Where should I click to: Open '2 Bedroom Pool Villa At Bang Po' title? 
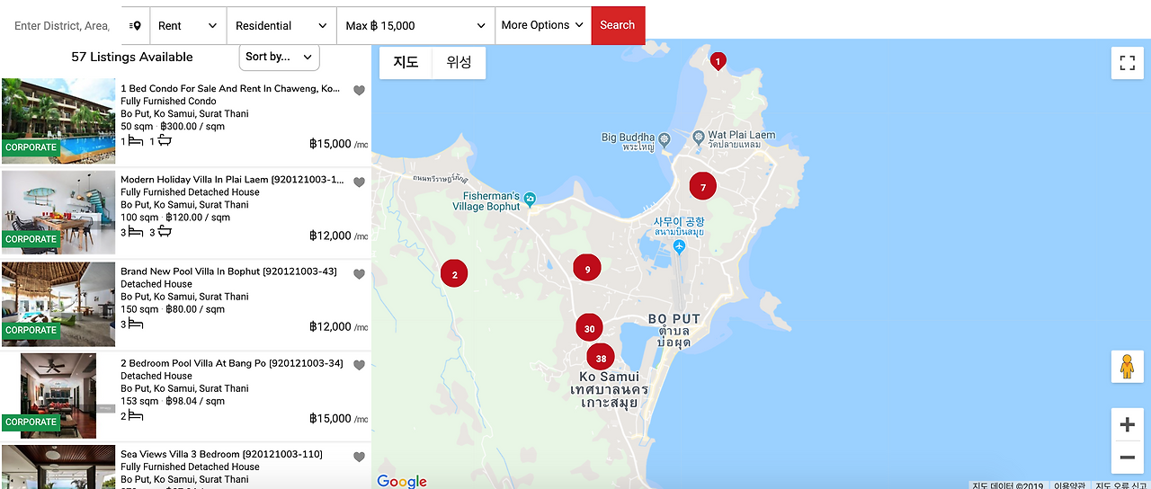click(x=232, y=363)
